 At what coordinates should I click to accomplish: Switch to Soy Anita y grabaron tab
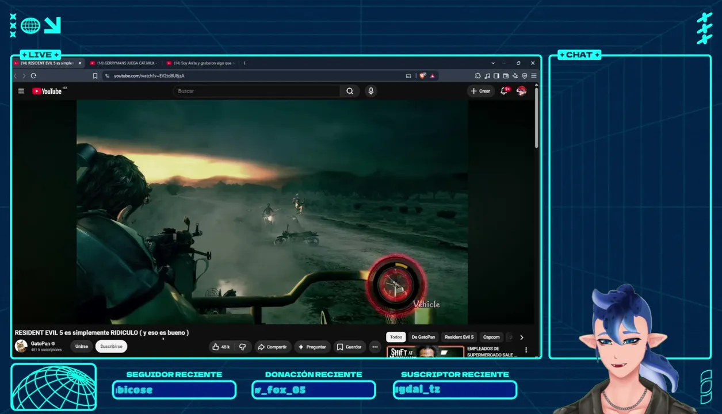200,63
